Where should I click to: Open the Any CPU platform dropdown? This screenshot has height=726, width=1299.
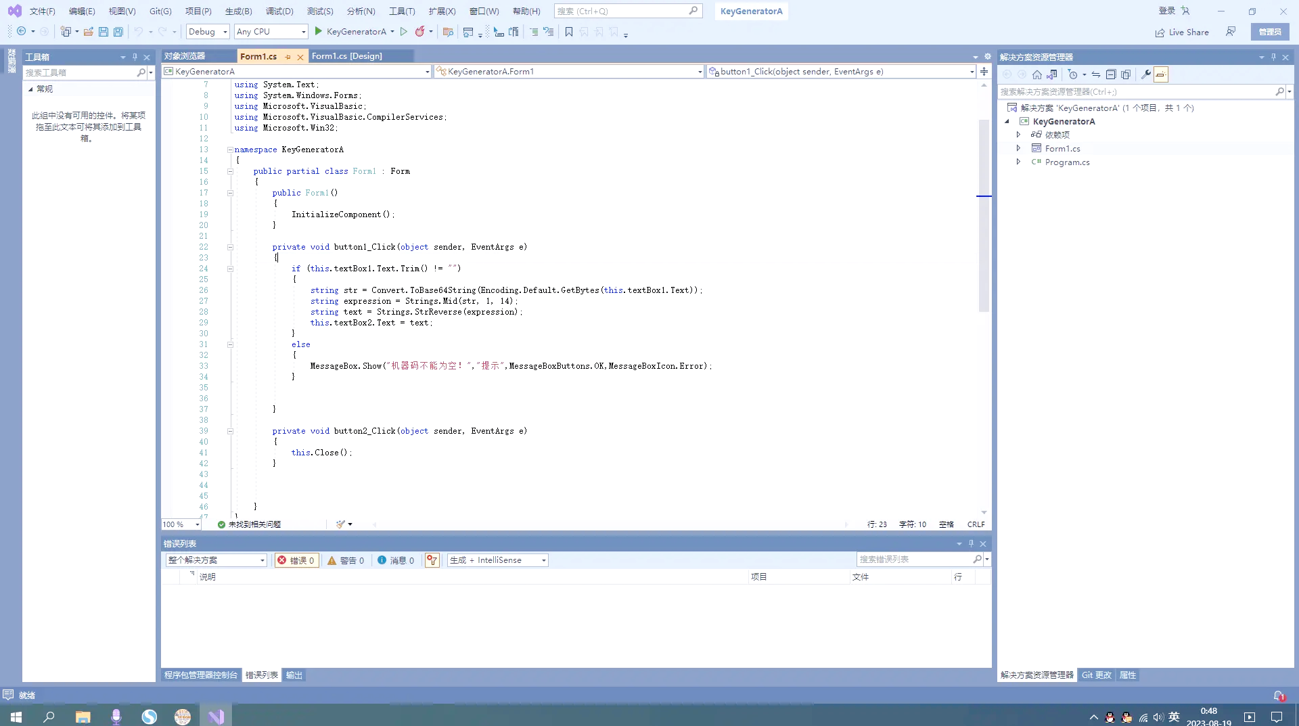point(271,32)
